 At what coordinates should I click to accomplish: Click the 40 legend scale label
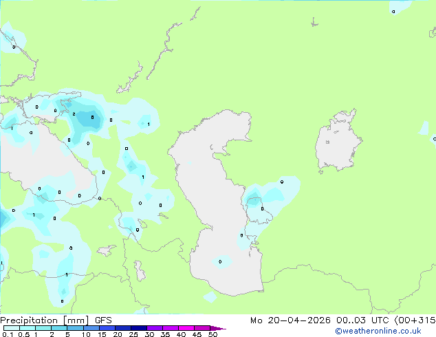[181, 334]
